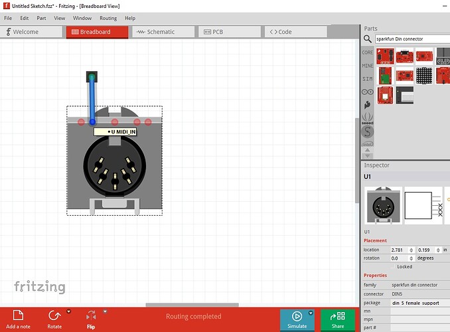
Task: Click the Share button
Action: pyautogui.click(x=338, y=319)
